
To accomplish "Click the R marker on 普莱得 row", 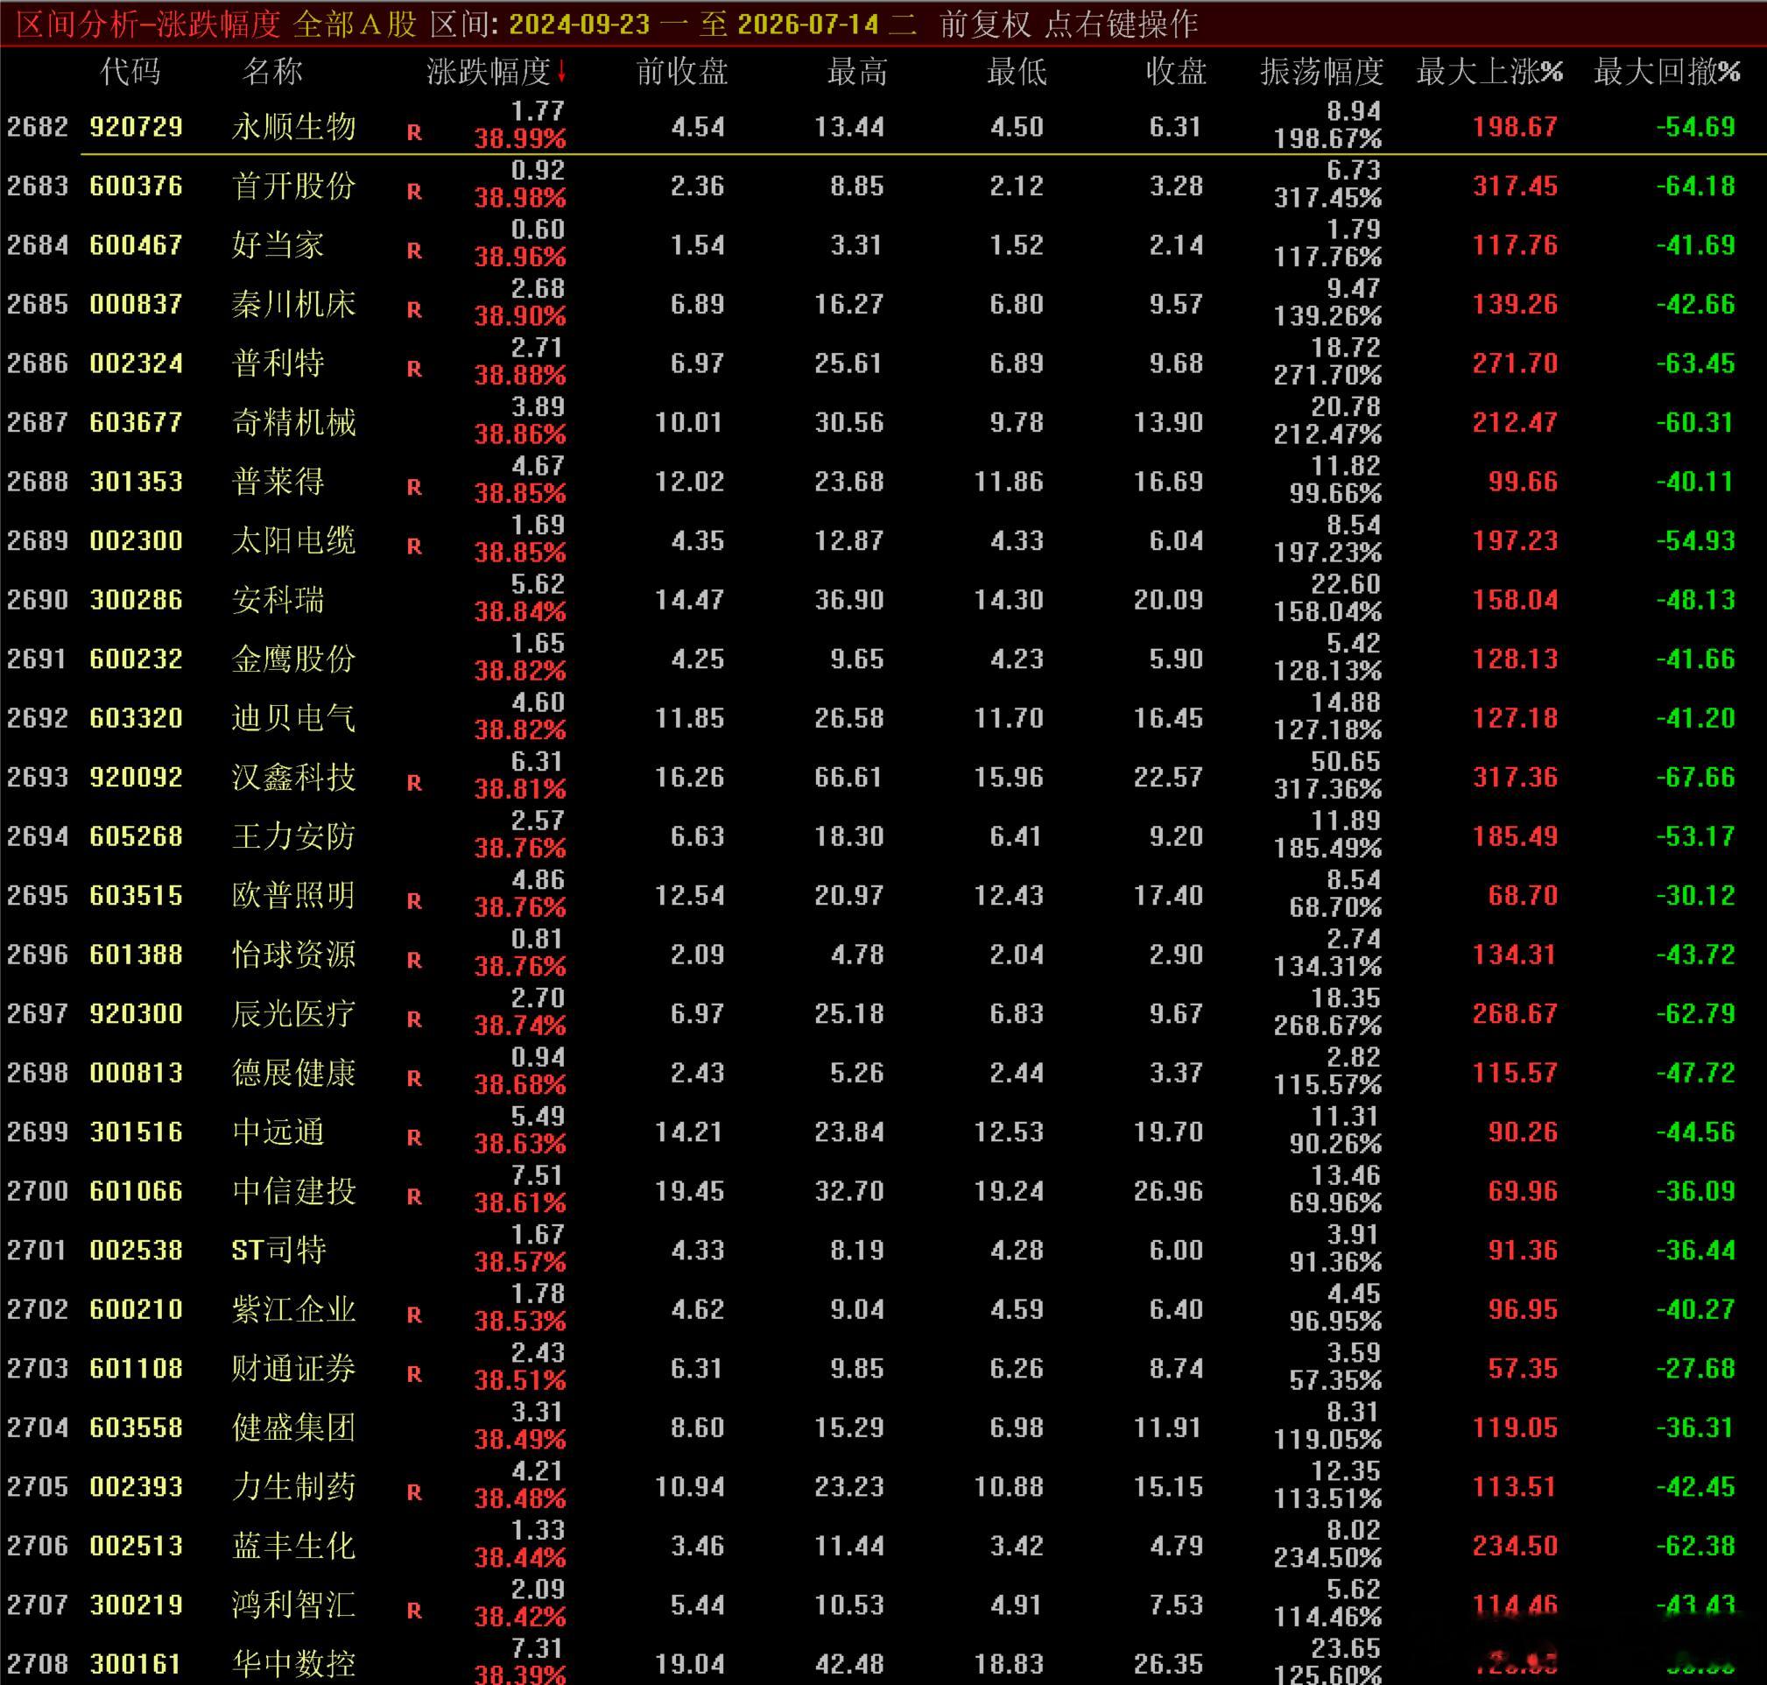I will [x=414, y=487].
